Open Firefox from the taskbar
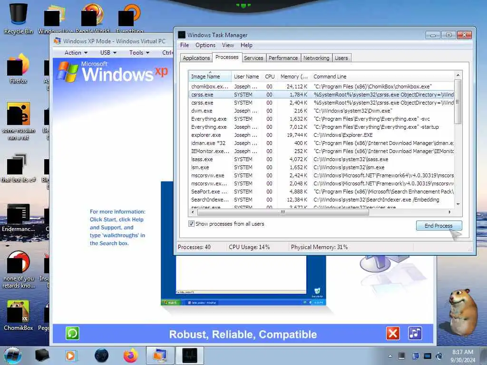 [130, 355]
